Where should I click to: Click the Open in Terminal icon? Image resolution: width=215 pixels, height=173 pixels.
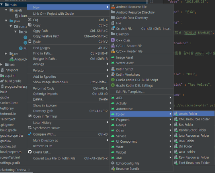tap(30, 116)
